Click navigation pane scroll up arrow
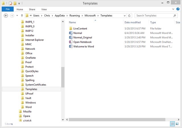 63,22
